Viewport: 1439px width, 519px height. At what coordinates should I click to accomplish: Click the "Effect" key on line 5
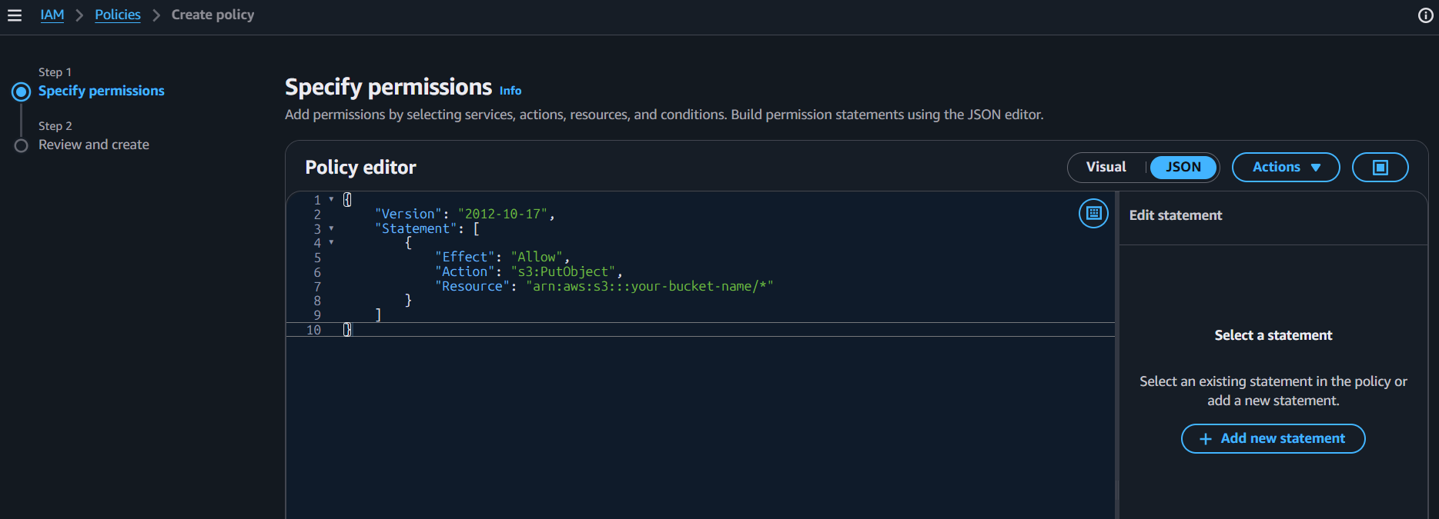point(465,257)
